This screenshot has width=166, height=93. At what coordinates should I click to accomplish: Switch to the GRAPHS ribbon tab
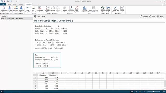[x=21, y=4]
